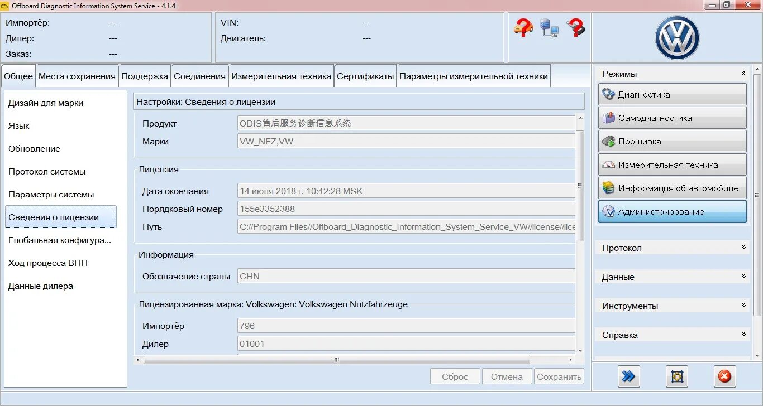Image resolution: width=763 pixels, height=406 pixels.
Task: Expand the Данные section
Action: 671,277
